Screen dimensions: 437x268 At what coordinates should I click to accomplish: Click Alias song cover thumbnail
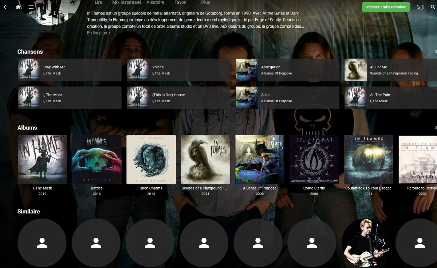(x=247, y=97)
